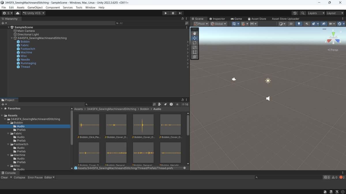Click the Step frame button
346x194 pixels.
(x=180, y=13)
